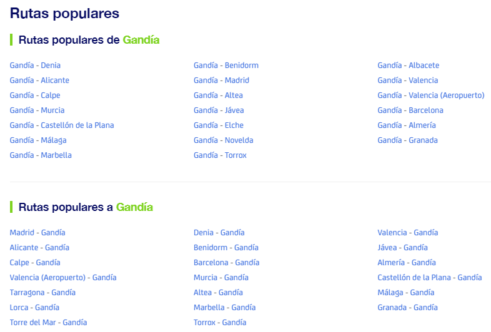Click Gandía - Castellón de la Plana

[62, 125]
